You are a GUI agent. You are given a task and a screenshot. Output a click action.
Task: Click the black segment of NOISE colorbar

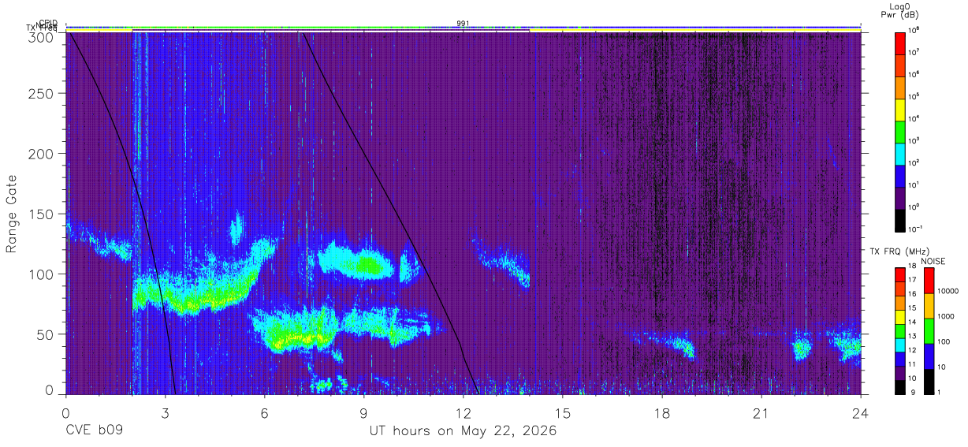(929, 382)
